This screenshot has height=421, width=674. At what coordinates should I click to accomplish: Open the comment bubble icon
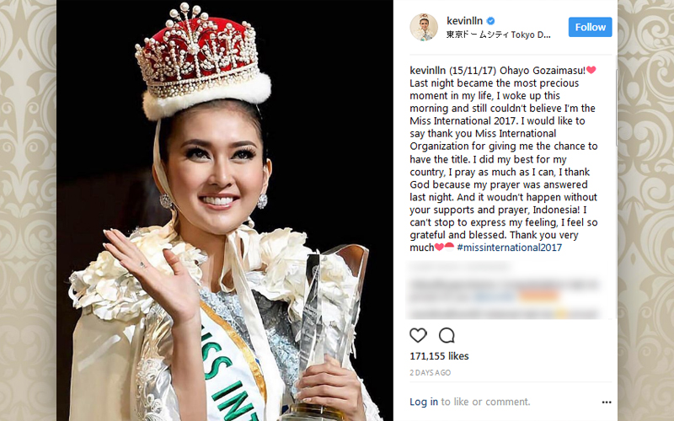[x=447, y=335]
